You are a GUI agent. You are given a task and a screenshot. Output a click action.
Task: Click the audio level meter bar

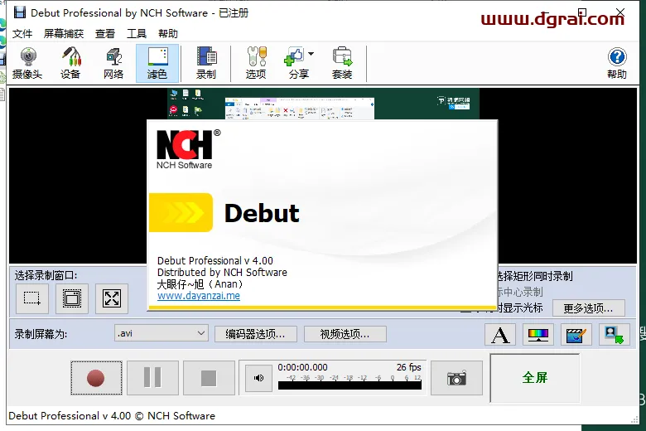coord(350,385)
